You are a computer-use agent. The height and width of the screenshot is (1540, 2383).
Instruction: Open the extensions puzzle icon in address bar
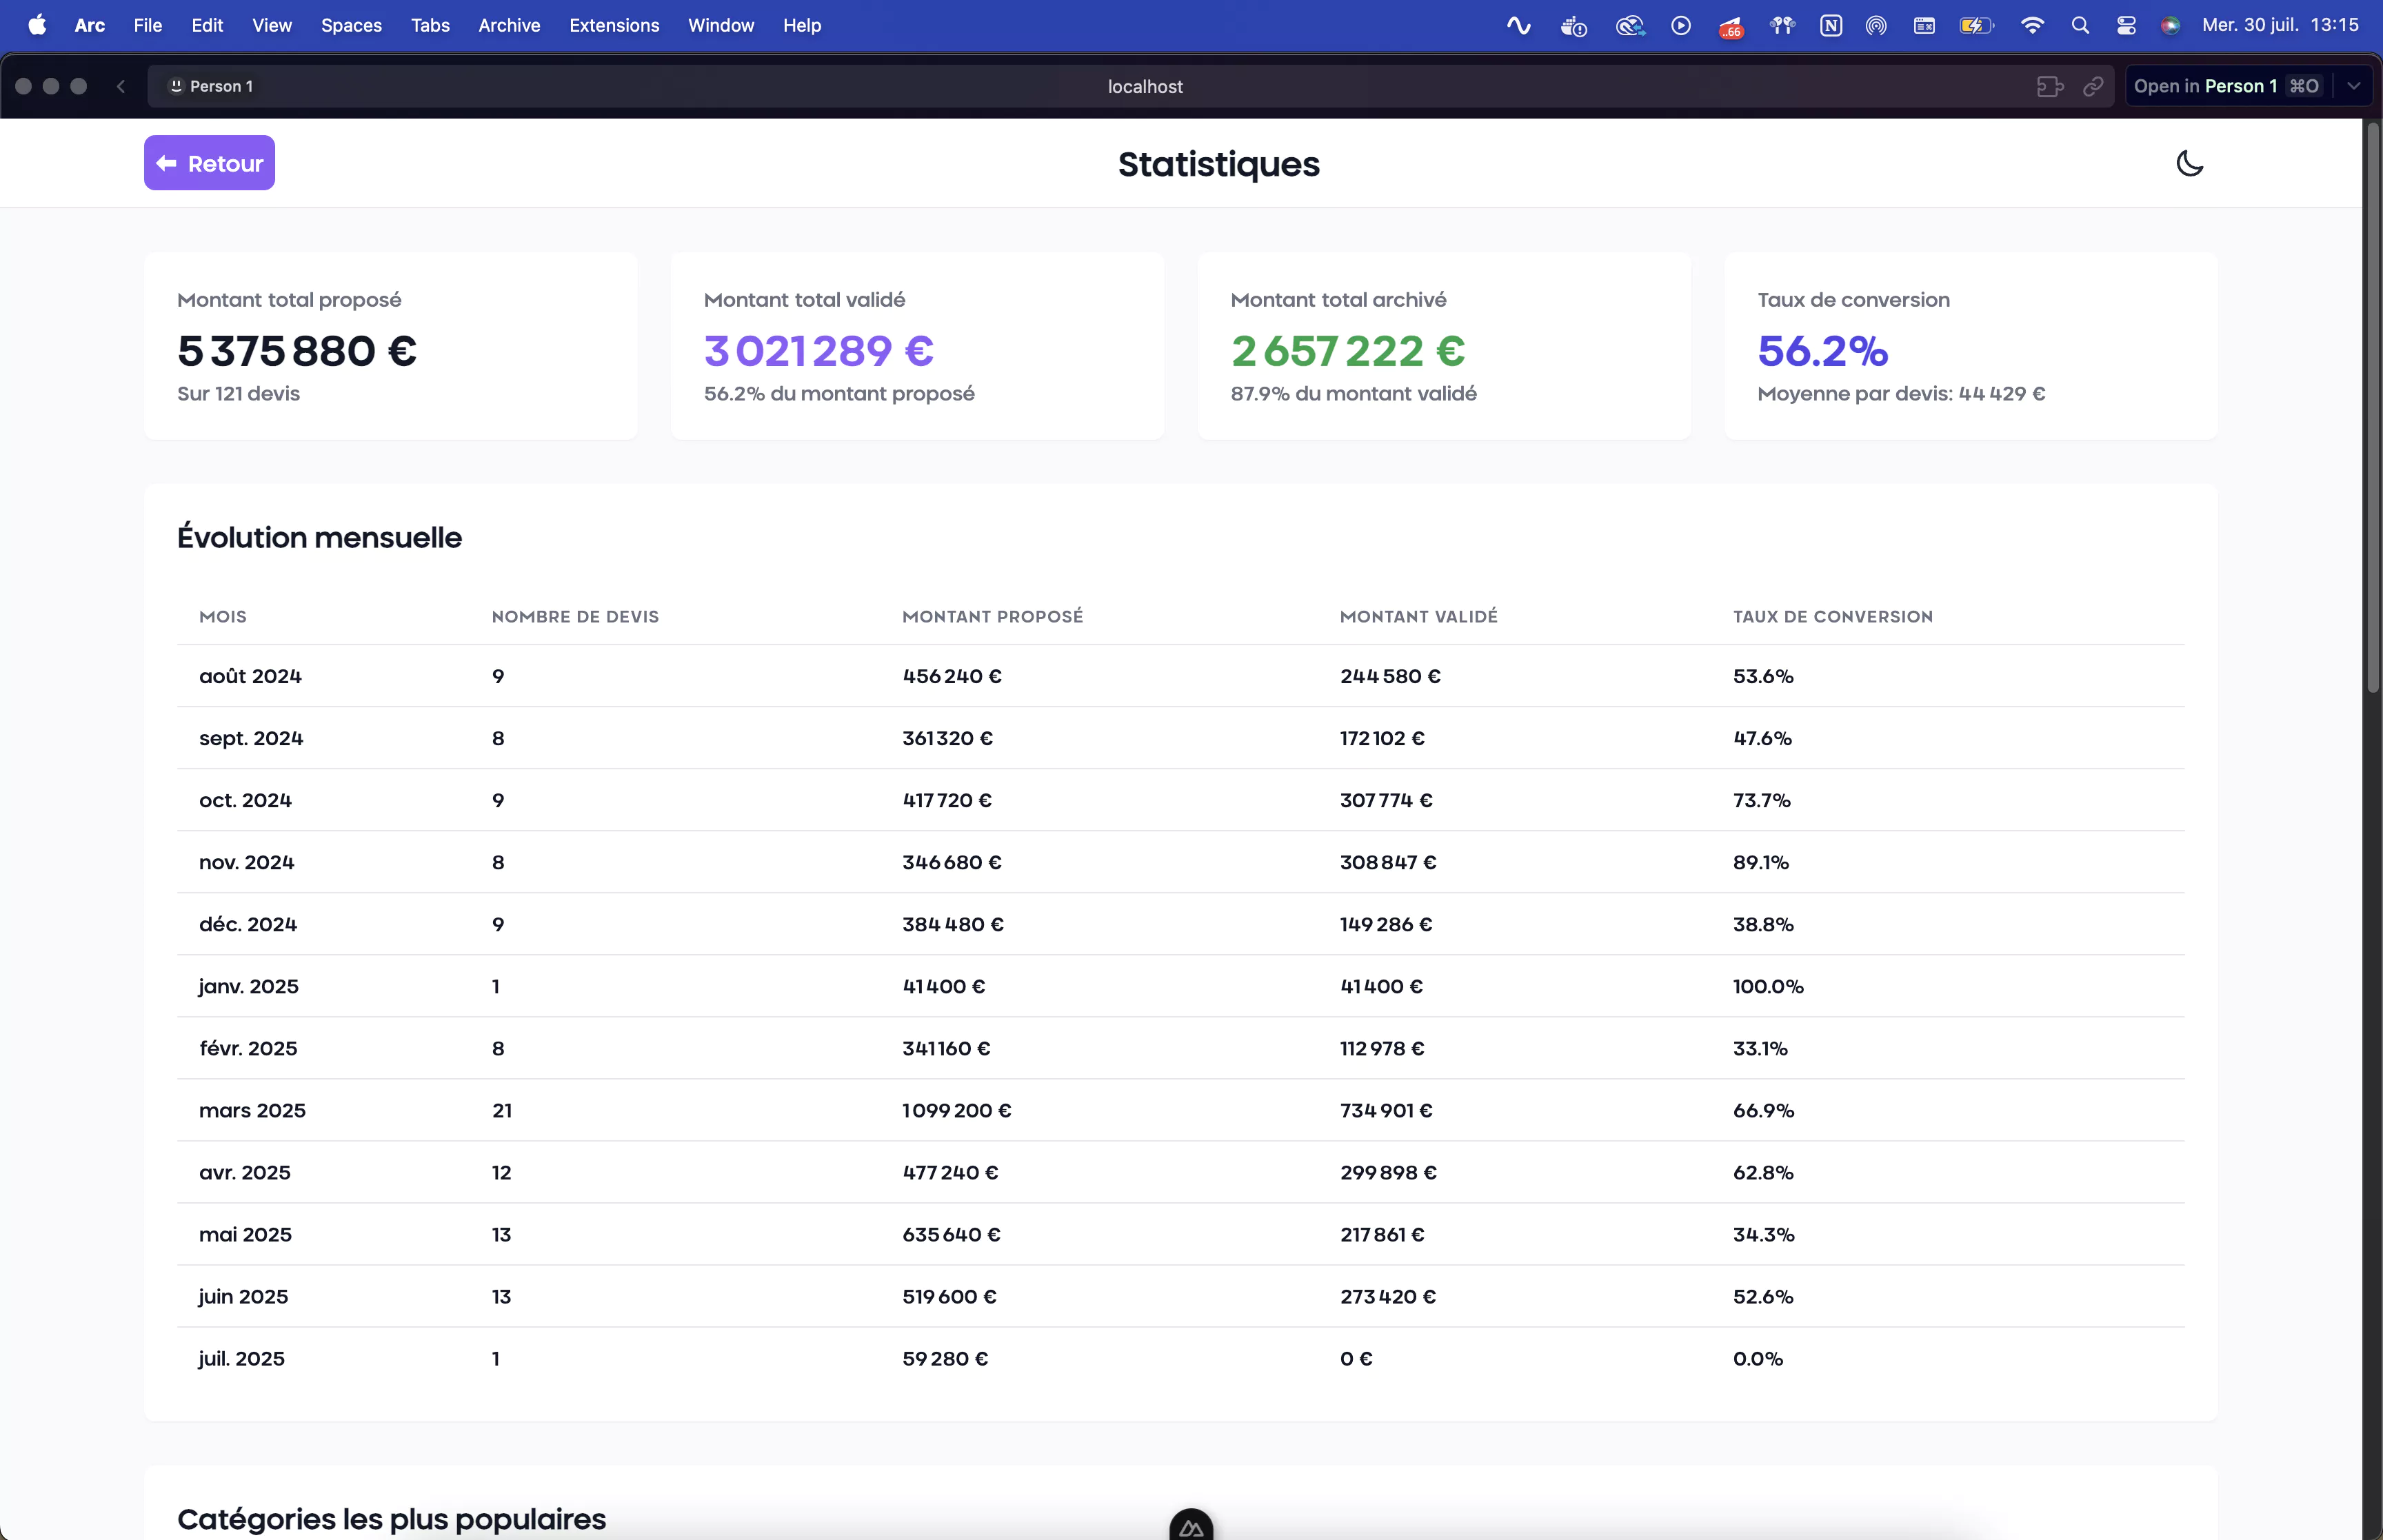(2049, 87)
